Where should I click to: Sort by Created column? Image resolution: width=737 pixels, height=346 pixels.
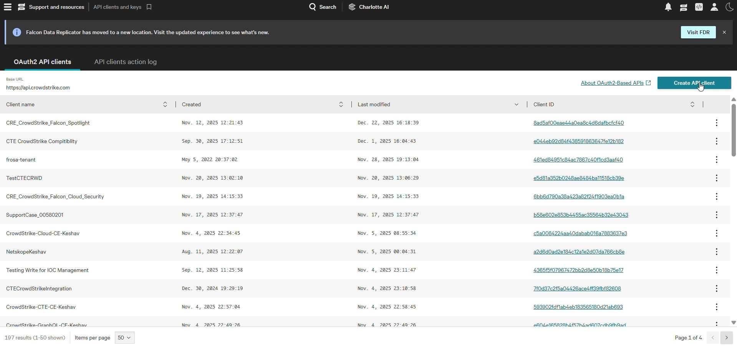341,104
